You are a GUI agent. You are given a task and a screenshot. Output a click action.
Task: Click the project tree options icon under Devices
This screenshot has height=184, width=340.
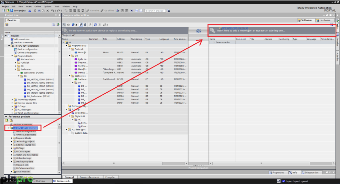(x=7, y=24)
